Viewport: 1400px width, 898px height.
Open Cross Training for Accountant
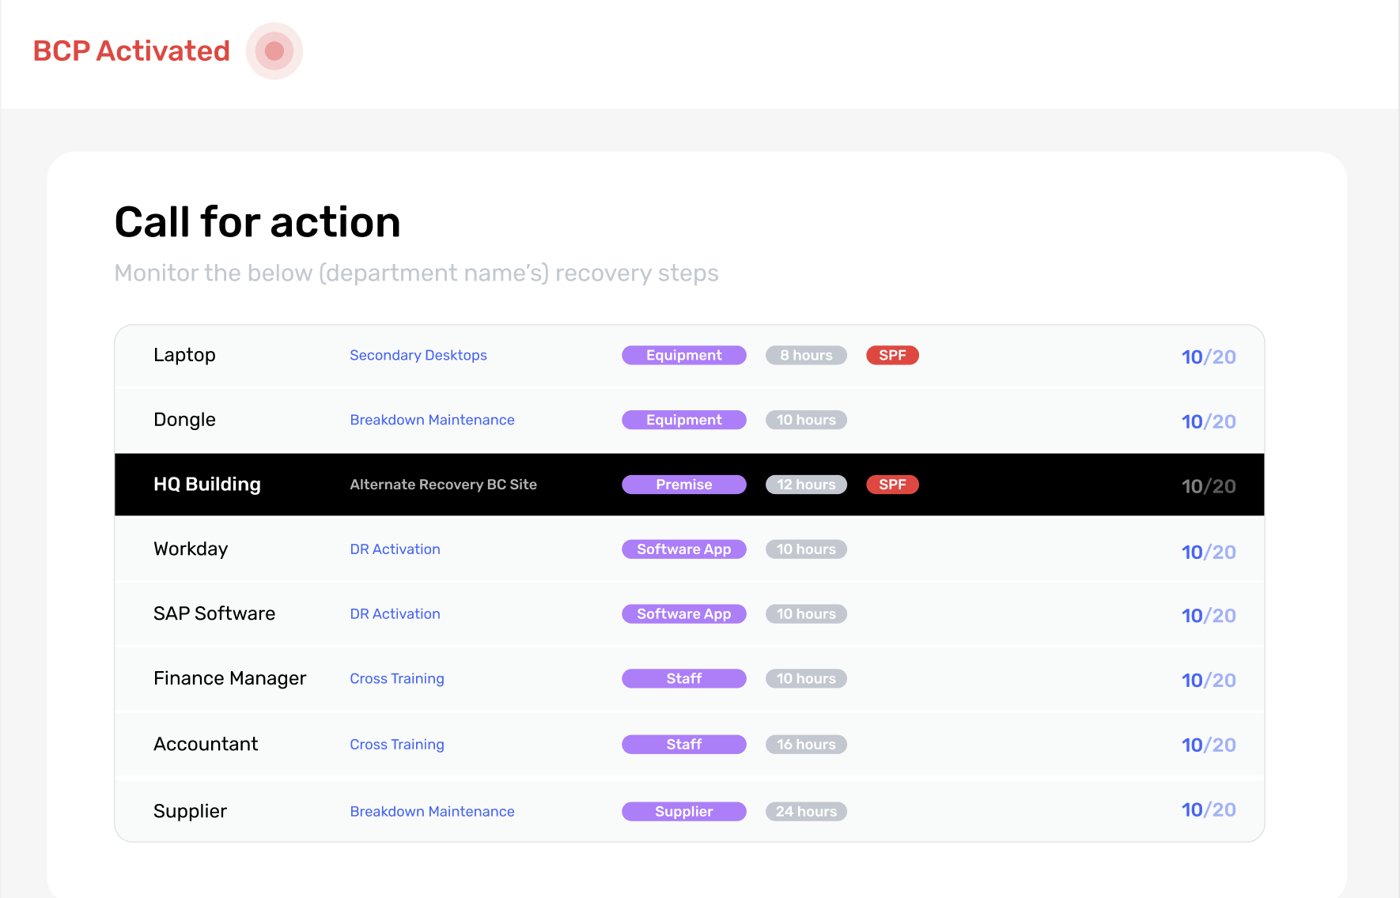[396, 745]
